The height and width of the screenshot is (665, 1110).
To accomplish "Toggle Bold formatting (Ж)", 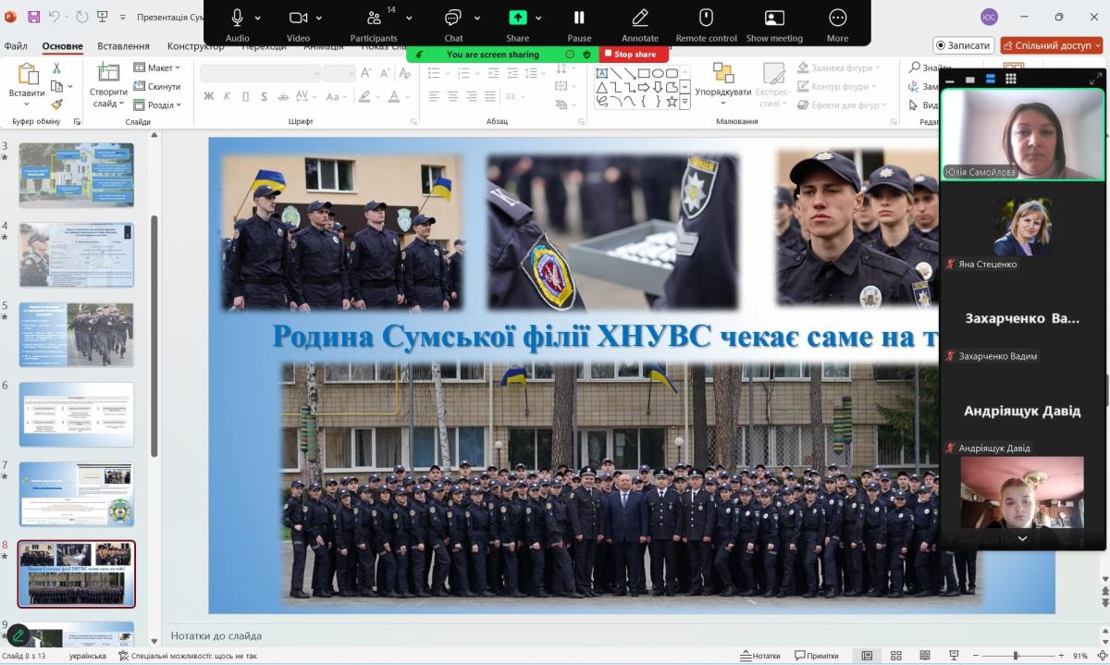I will pos(209,96).
